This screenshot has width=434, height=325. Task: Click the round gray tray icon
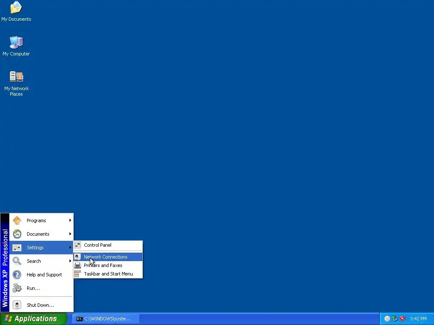tap(387, 319)
